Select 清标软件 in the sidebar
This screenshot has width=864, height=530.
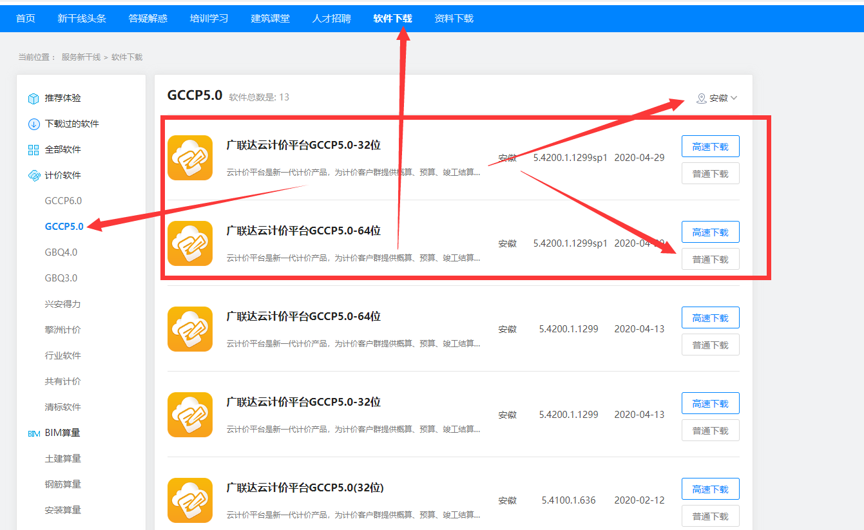[63, 407]
